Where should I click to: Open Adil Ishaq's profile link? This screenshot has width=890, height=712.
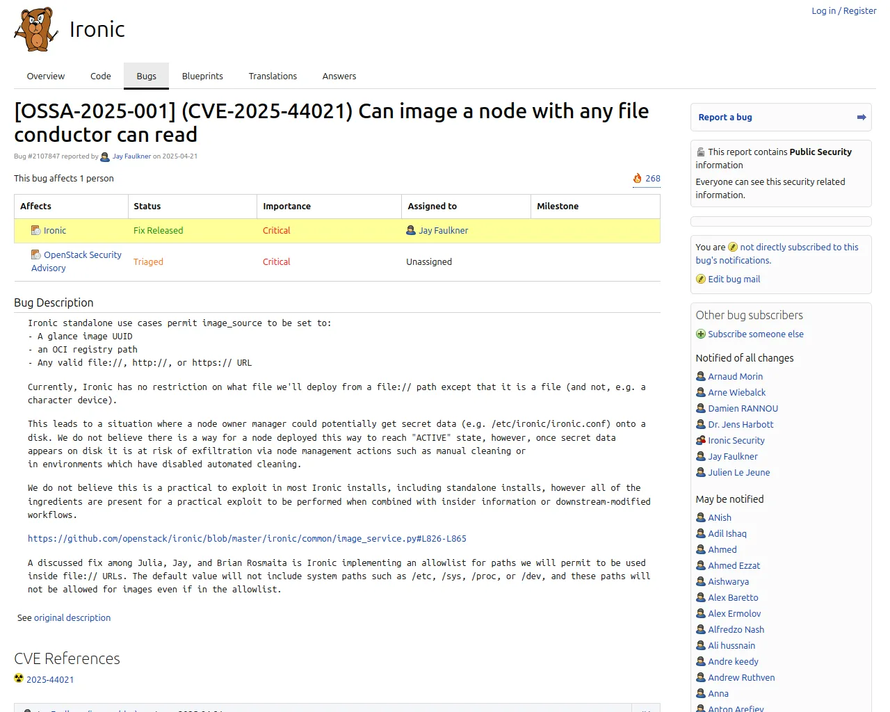pos(727,534)
